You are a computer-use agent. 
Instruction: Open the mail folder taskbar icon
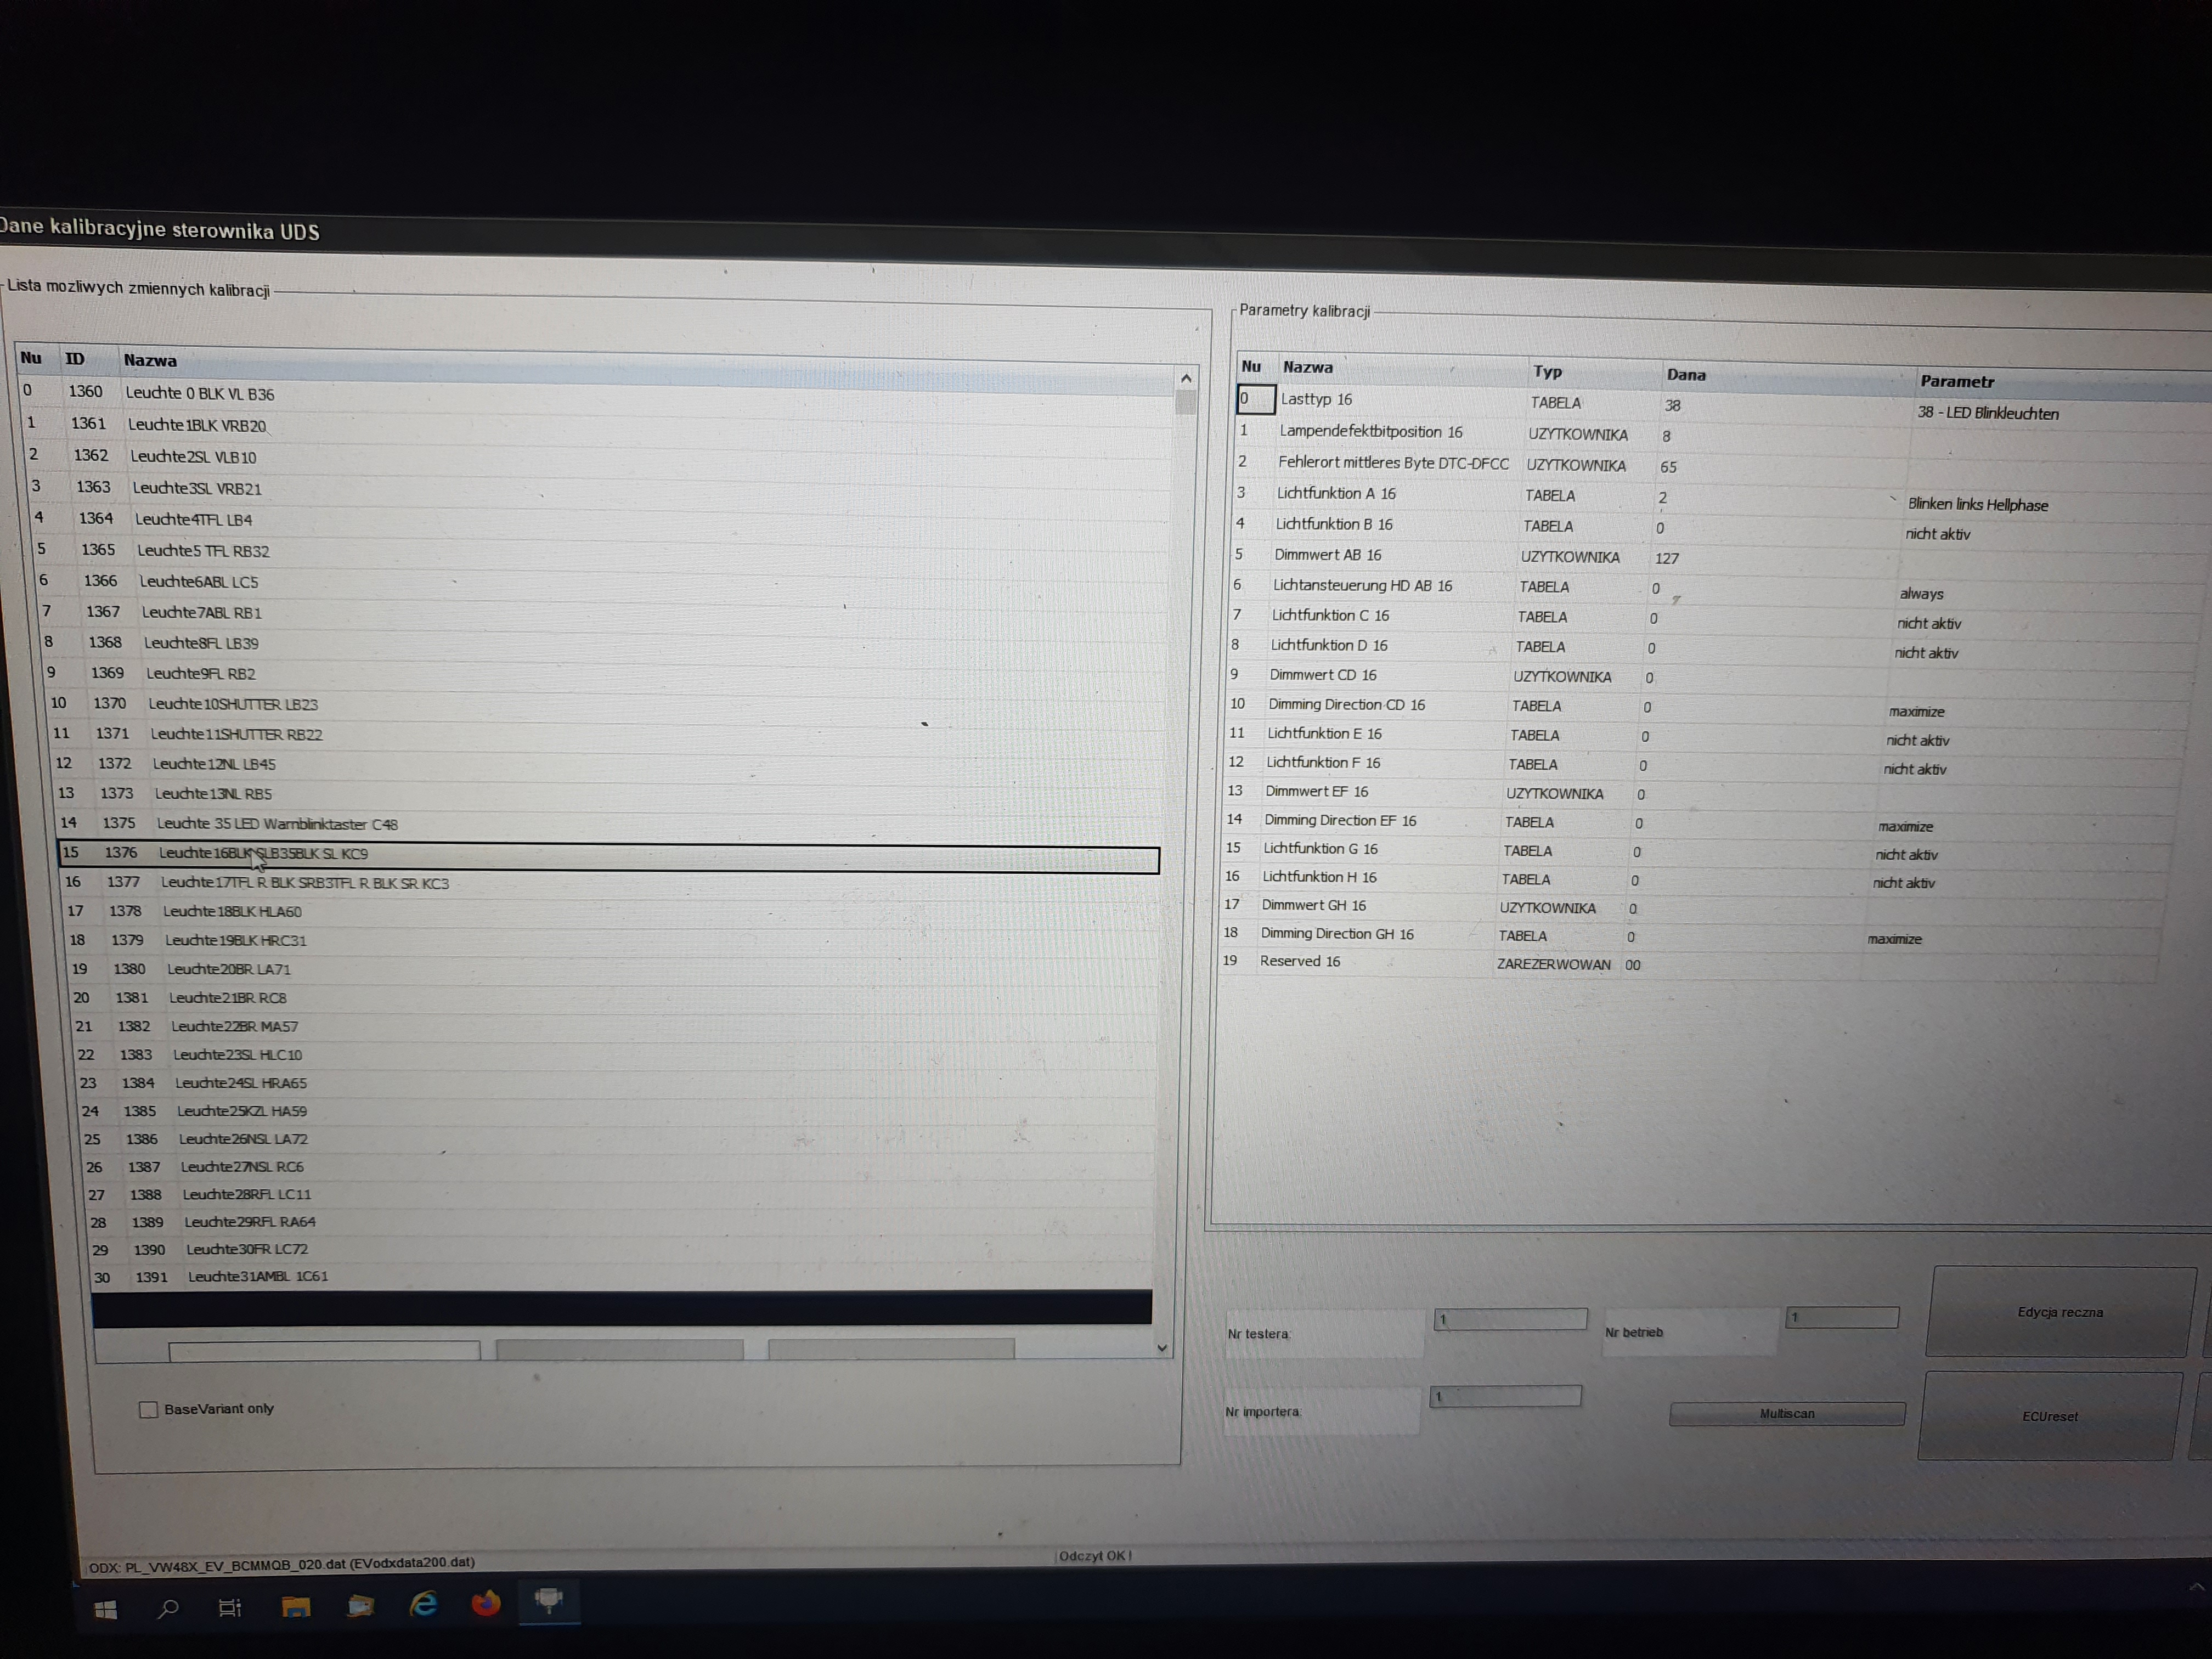pos(360,1606)
